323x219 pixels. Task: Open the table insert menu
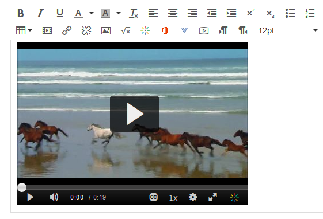pyautogui.click(x=24, y=30)
